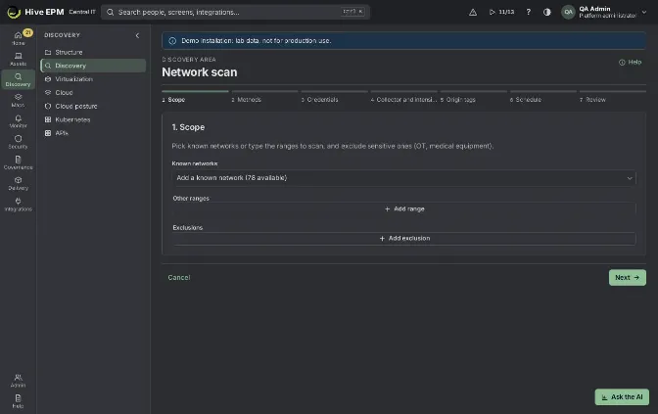Open the Ask the AI assistant
Image resolution: width=658 pixels, height=414 pixels.
point(622,396)
